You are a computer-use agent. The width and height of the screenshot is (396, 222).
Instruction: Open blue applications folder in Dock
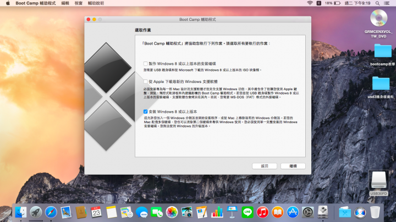[x=345, y=212]
